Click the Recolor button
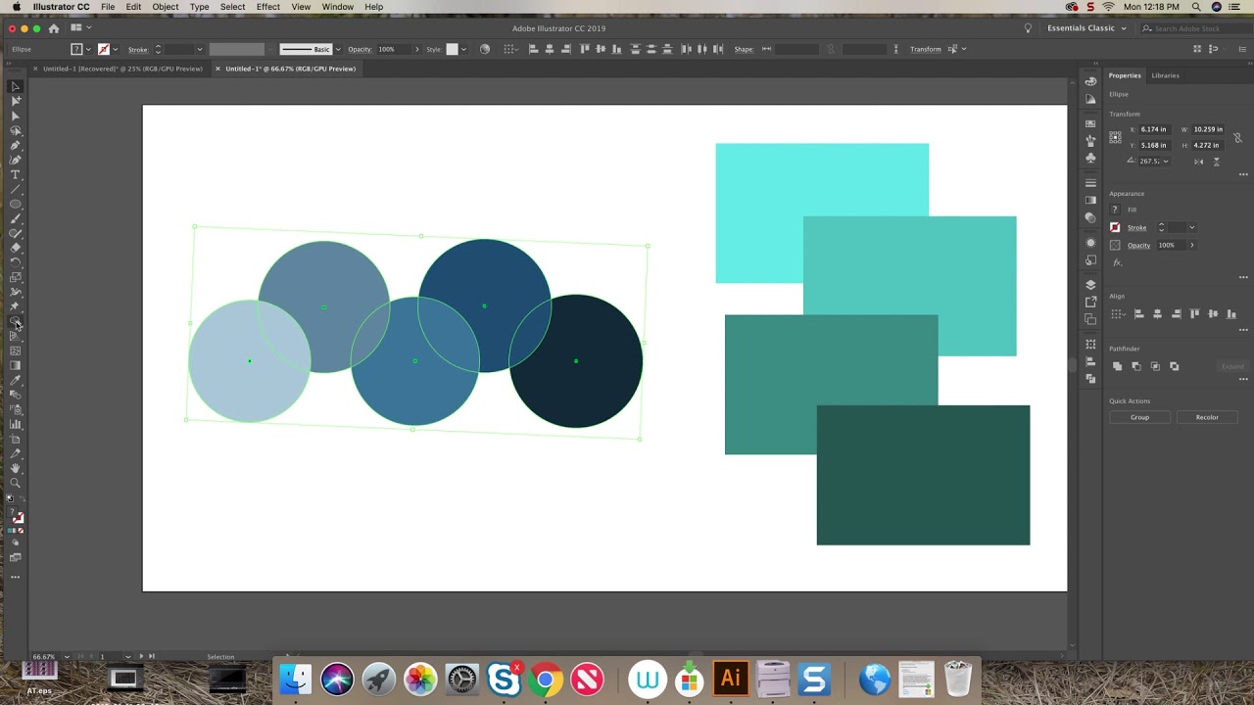The image size is (1254, 705). click(1206, 417)
